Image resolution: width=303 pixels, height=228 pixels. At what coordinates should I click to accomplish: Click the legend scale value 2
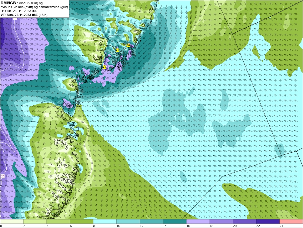pyautogui.click(x=24, y=226)
